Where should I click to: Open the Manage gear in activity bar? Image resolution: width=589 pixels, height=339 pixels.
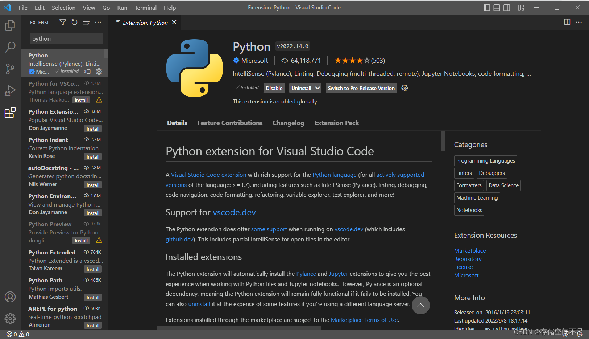click(x=10, y=319)
